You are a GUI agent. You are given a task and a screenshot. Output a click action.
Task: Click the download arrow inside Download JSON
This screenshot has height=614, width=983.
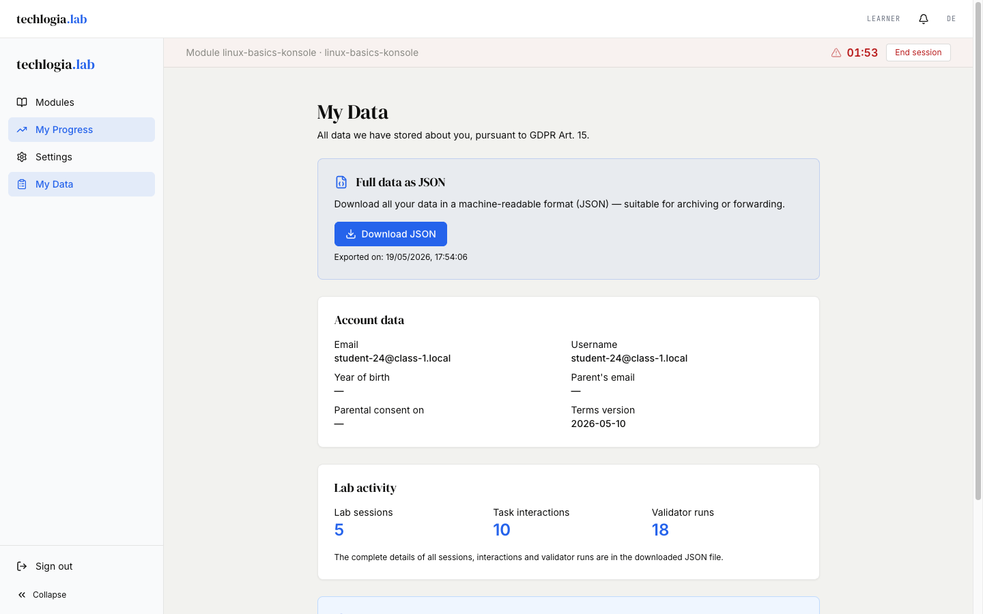coord(351,234)
